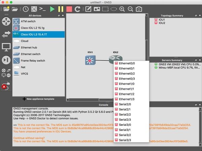Close the All devices panel
Image resolution: width=202 pixels, height=151 pixels.
[63, 15]
